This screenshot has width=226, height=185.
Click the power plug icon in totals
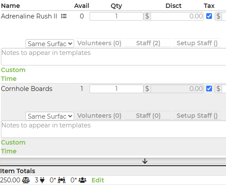(42, 180)
